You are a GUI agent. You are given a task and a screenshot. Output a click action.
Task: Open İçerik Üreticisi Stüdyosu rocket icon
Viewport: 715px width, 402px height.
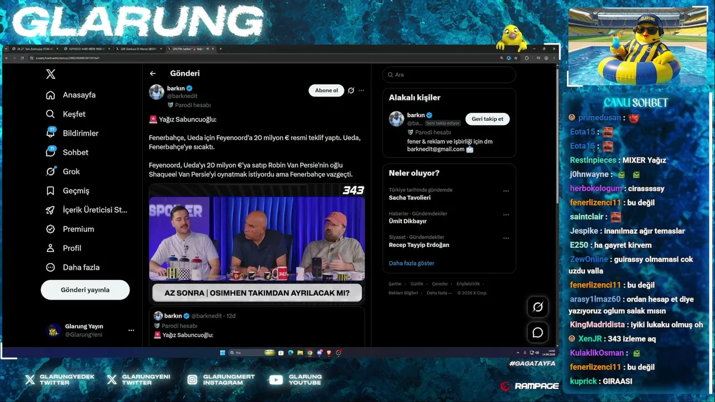tap(51, 210)
